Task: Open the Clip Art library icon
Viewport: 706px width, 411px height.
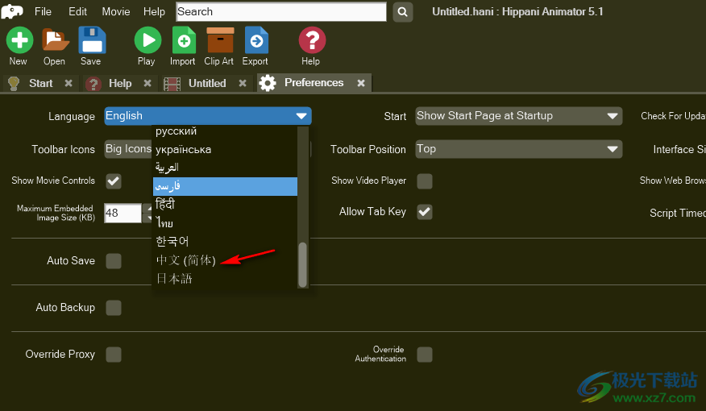Action: (219, 40)
